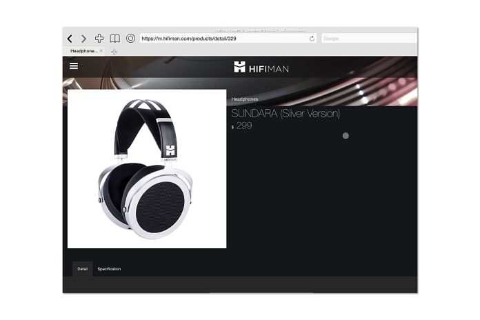Switch to the Specification tab
The height and width of the screenshot is (320, 480).
coord(109,269)
